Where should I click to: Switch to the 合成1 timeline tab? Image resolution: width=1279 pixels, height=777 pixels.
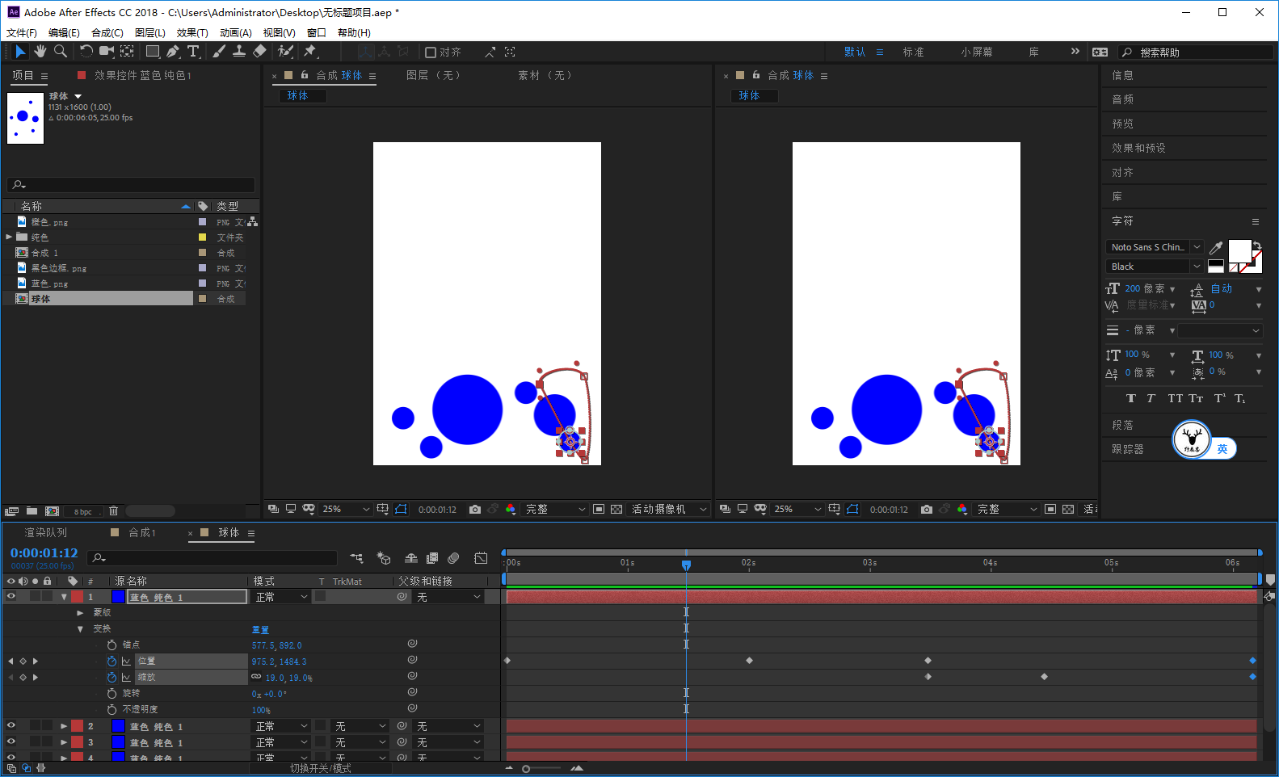142,533
